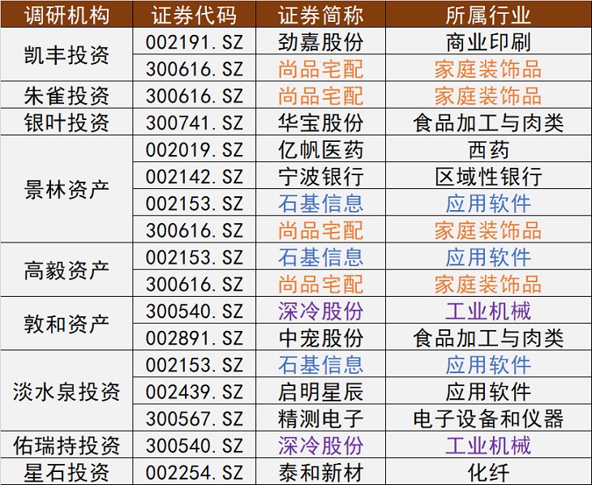Click 300540.SZ in the 敦和资产 group

[x=194, y=311]
